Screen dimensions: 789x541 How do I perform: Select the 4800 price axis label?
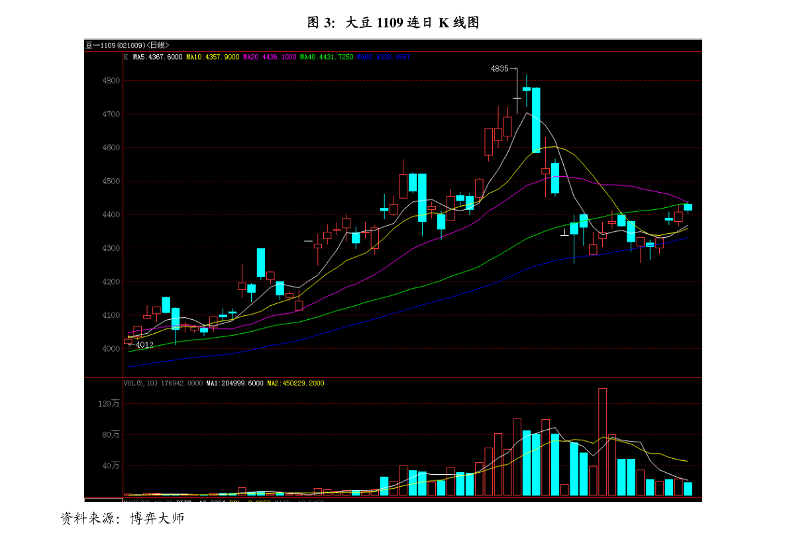pyautogui.click(x=111, y=80)
